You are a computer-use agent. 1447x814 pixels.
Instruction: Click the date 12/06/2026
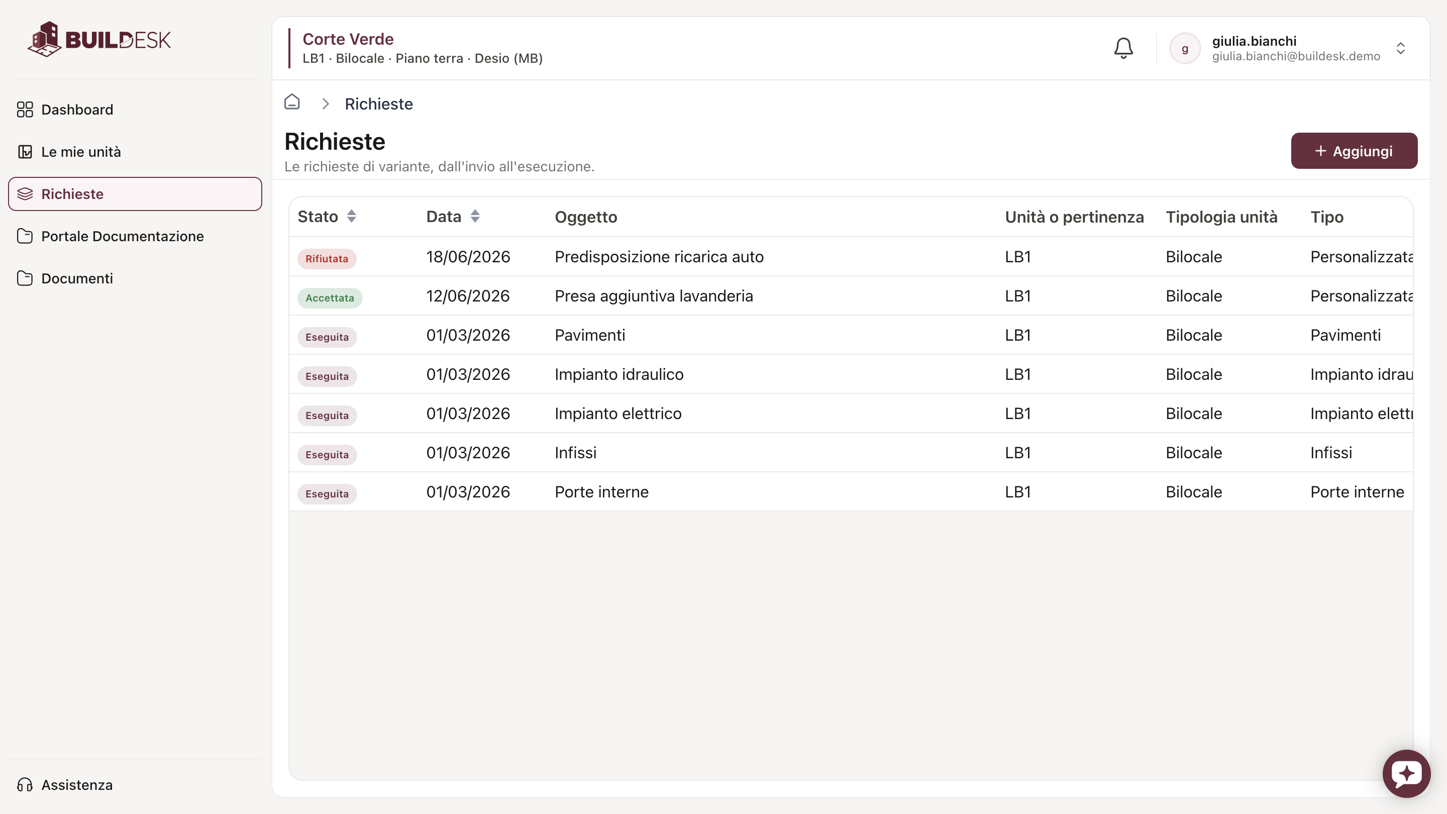click(x=468, y=296)
